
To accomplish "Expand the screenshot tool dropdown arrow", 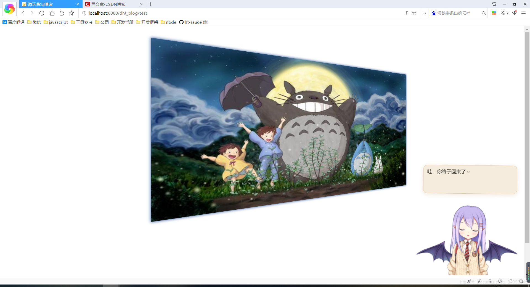I will point(508,13).
